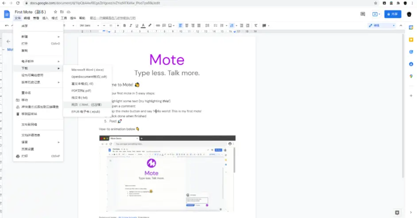
Task: Collapse the toolbar with the up chevron
Action: tap(401, 26)
